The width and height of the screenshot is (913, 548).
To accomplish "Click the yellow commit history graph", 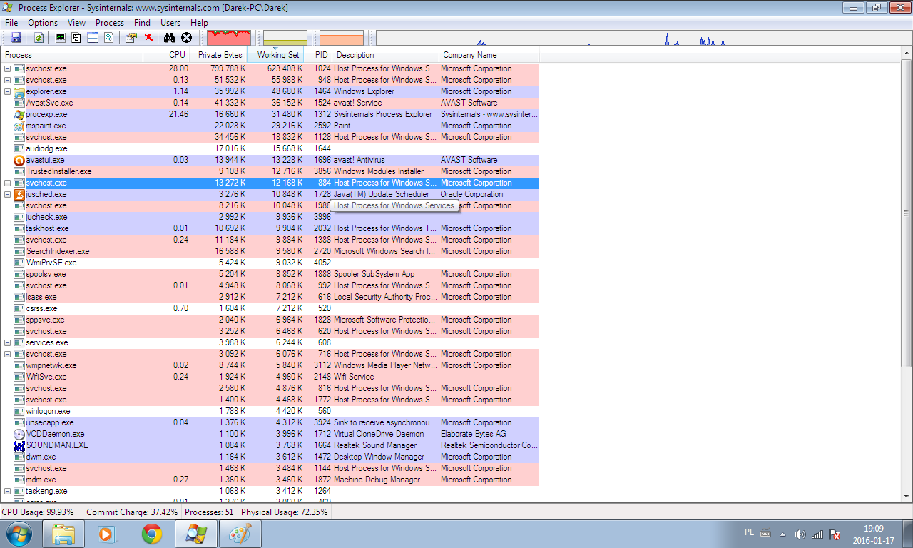I will pyautogui.click(x=285, y=38).
